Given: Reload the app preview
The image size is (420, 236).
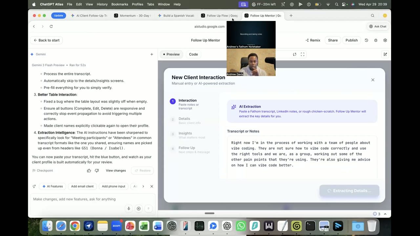Looking at the screenshot, I should coord(295,54).
